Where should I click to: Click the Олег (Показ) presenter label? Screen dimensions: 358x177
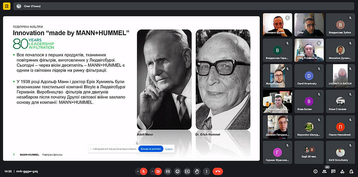click(32, 6)
